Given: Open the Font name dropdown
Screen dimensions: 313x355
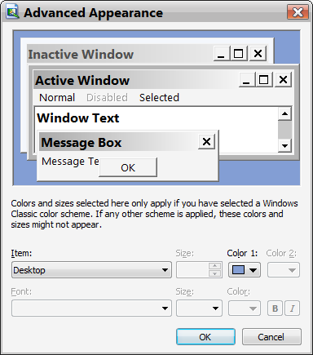Looking at the screenshot, I should pos(91,308).
